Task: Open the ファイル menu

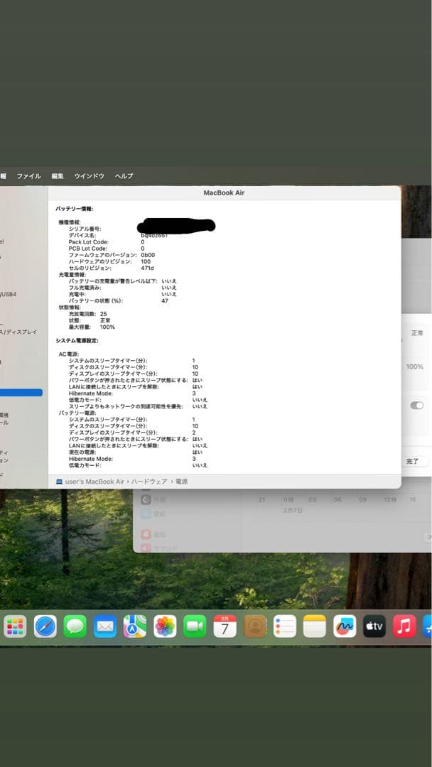Action: pyautogui.click(x=29, y=176)
